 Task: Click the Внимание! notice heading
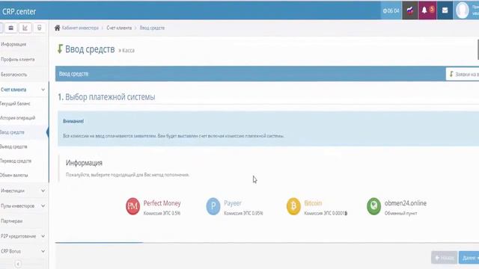(x=73, y=121)
